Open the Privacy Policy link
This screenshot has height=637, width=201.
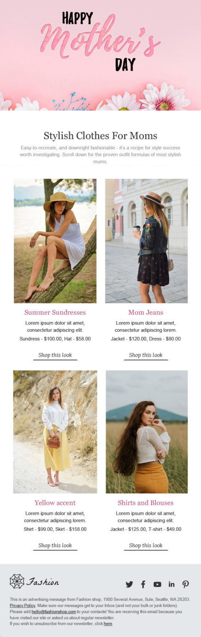[x=23, y=606]
